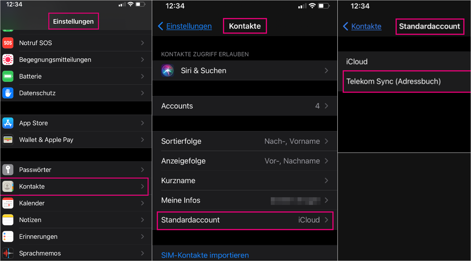The image size is (471, 261).
Task: Open chevron on Kurzname row
Action: [x=327, y=180]
